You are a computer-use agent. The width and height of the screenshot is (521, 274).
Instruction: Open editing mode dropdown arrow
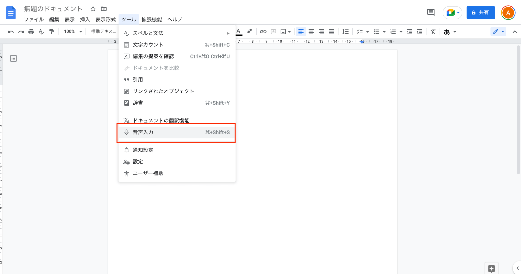pyautogui.click(x=503, y=32)
